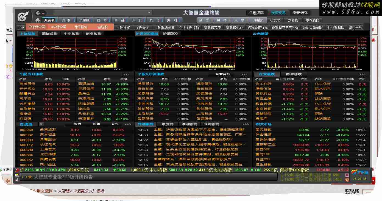Click the envelope message icon at bottom left

point(17,175)
